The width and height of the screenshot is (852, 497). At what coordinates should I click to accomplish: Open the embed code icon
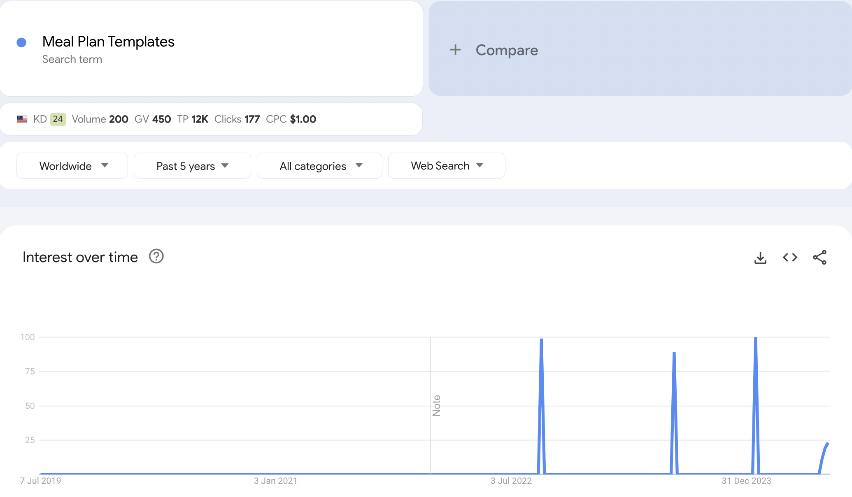pos(790,258)
